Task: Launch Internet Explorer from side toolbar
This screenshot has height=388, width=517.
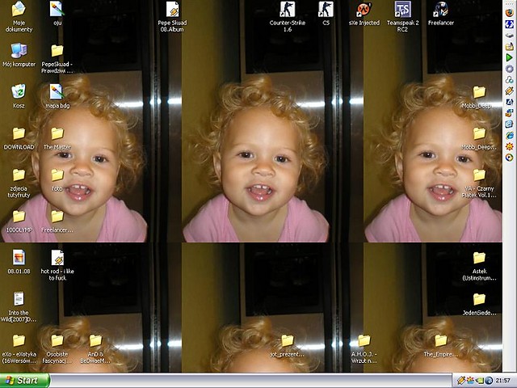Action: click(x=510, y=135)
